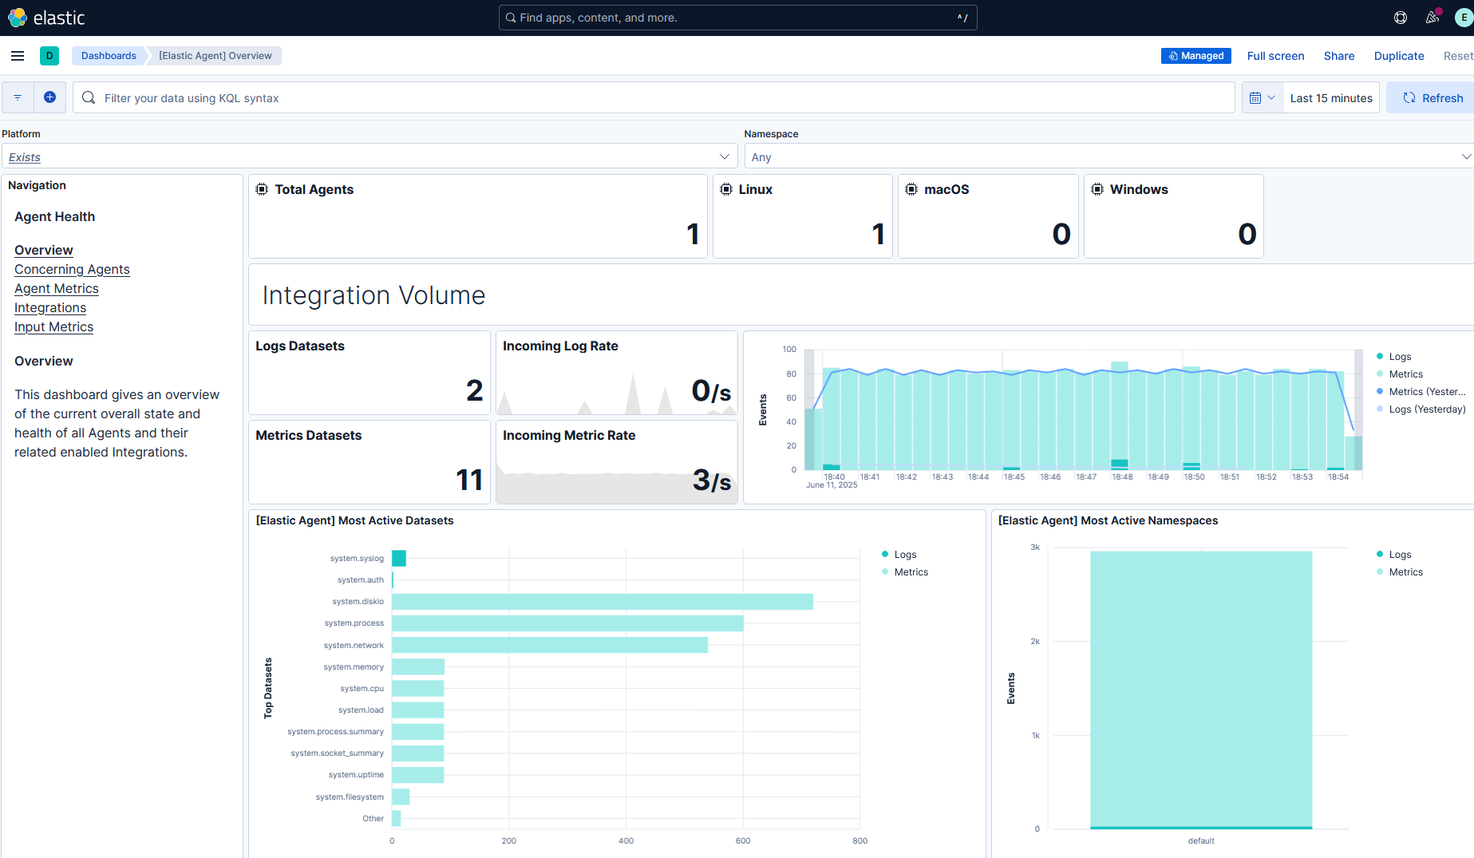This screenshot has width=1474, height=858.
Task: Toggle Logs series in Integration Volume legend
Action: click(x=1400, y=356)
